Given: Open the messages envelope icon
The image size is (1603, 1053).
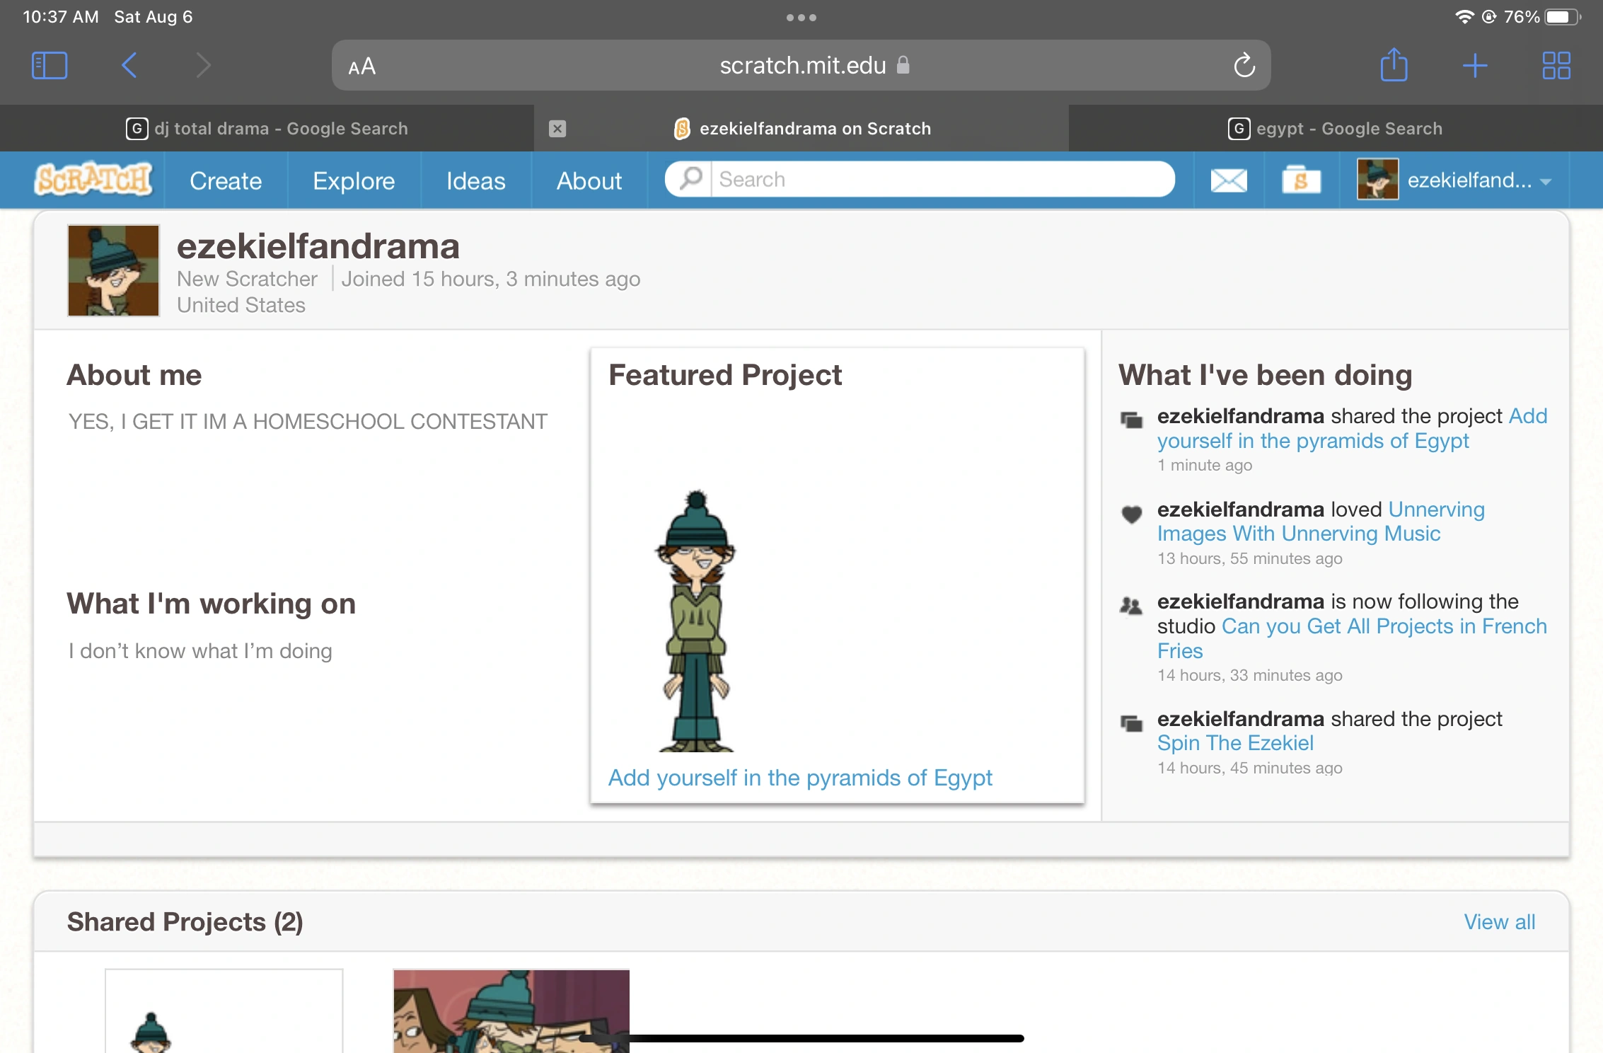Looking at the screenshot, I should click(x=1228, y=180).
